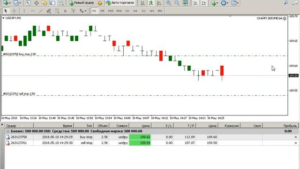
Task: Open the Profiles icon in toolbar
Action: pos(16,3)
